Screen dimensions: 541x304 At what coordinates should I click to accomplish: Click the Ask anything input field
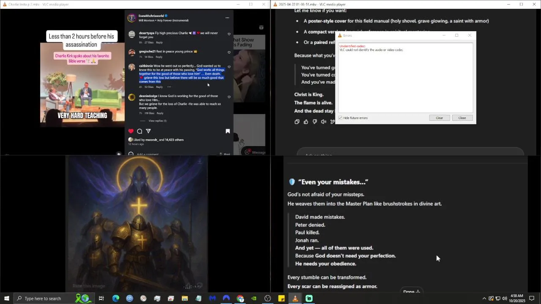point(410,152)
